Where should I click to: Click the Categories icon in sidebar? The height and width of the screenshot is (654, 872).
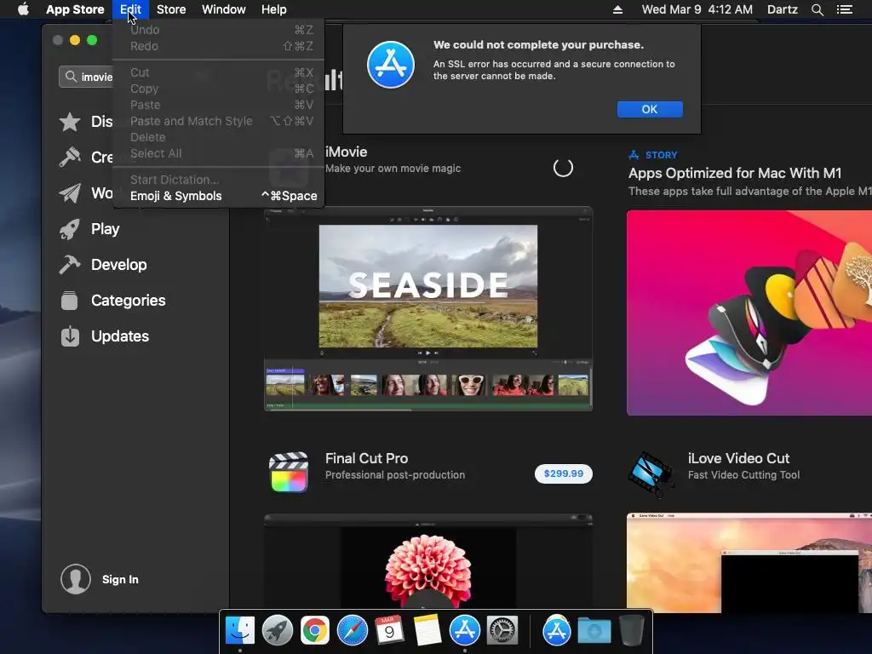[70, 301]
